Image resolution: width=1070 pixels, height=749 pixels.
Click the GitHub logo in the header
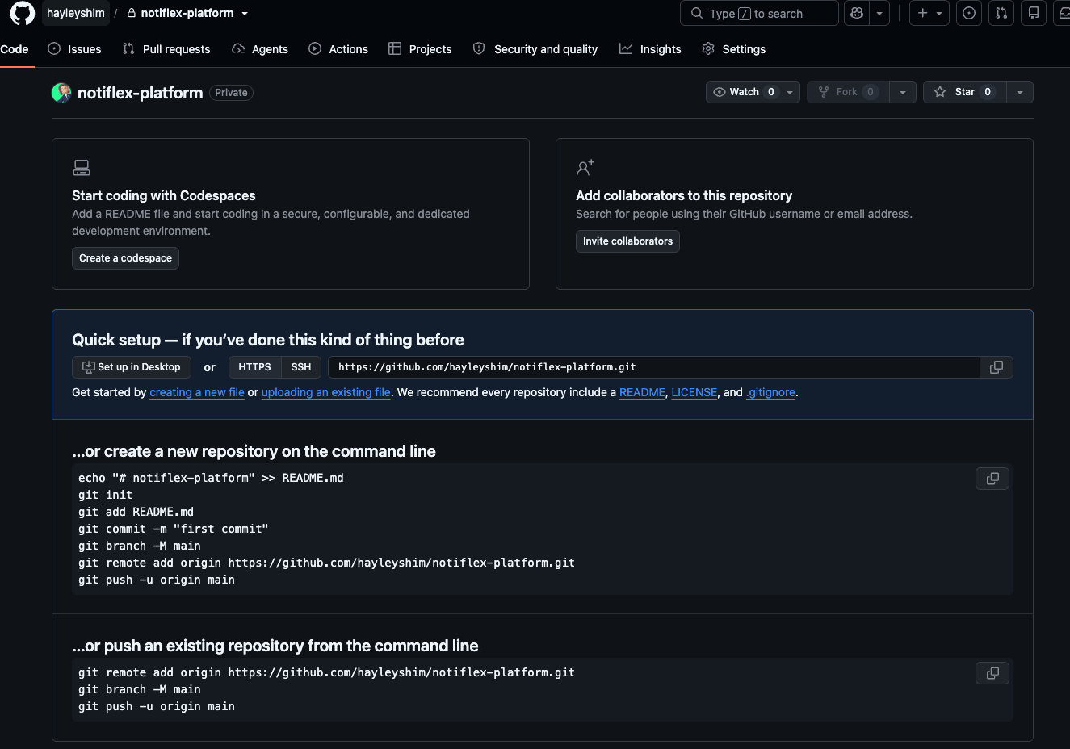point(22,13)
